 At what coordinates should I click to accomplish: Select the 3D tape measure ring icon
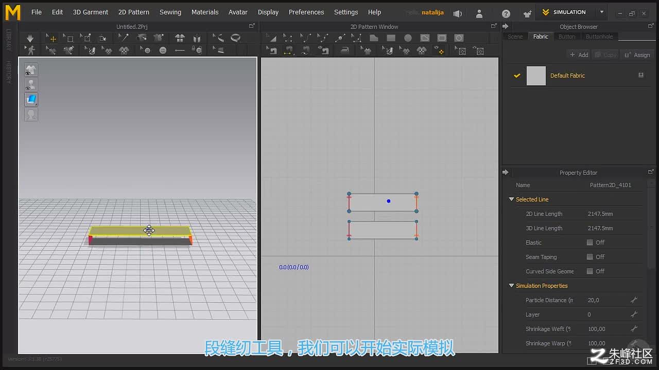(235, 38)
